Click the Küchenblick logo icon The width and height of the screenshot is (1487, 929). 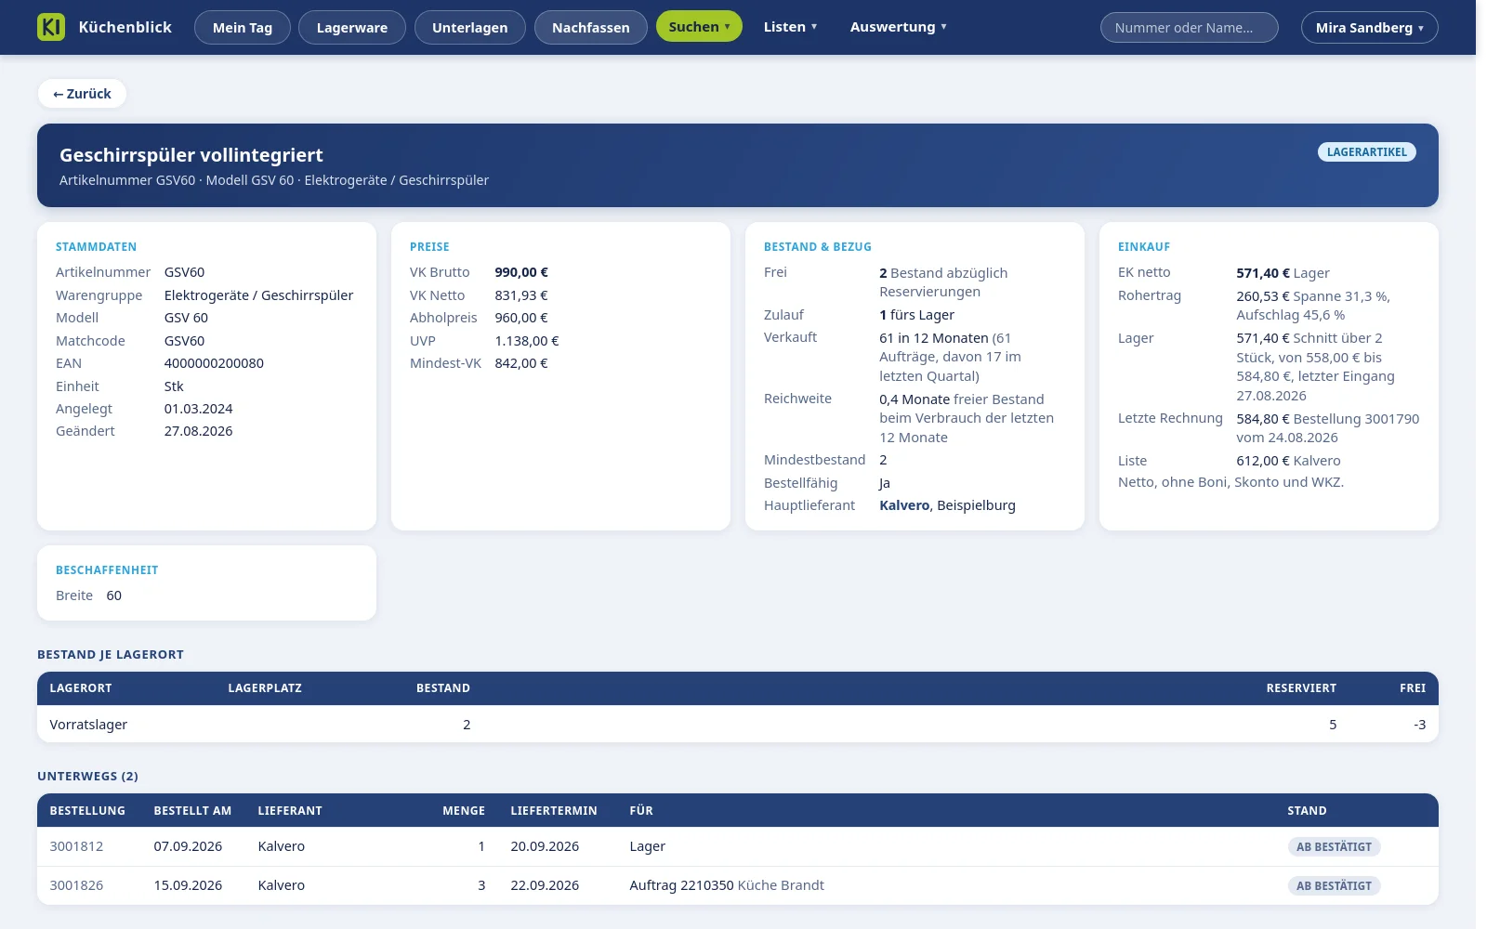click(51, 27)
